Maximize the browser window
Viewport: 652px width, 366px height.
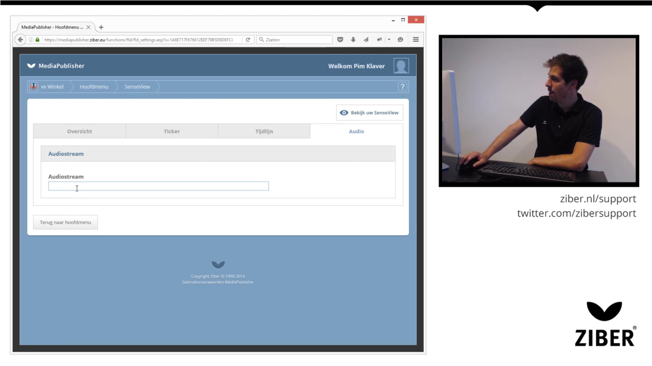(403, 20)
